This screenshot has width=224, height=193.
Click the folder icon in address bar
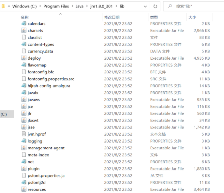click(x=3, y=6)
